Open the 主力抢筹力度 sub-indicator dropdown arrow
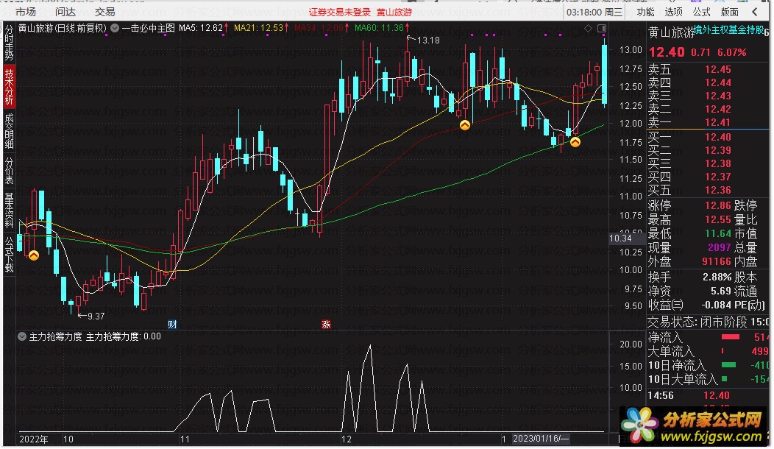774x449 pixels. point(22,336)
